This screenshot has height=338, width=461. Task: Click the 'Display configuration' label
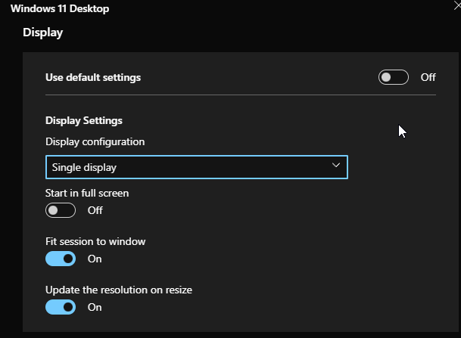95,141
